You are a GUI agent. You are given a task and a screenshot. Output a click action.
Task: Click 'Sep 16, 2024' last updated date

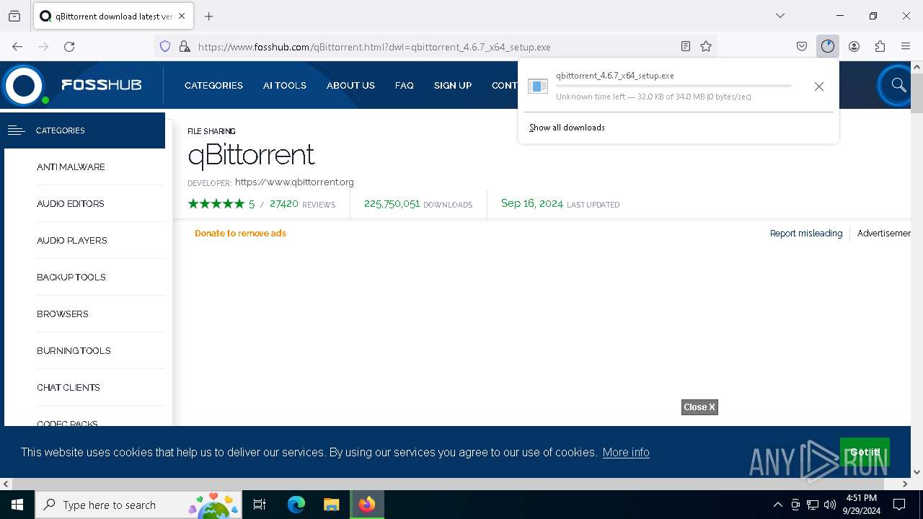coord(532,203)
